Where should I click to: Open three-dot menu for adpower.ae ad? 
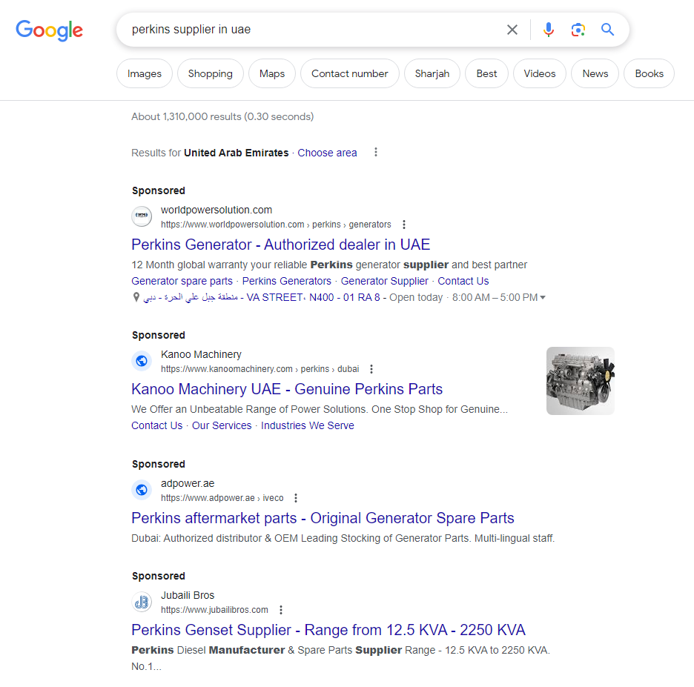[296, 498]
